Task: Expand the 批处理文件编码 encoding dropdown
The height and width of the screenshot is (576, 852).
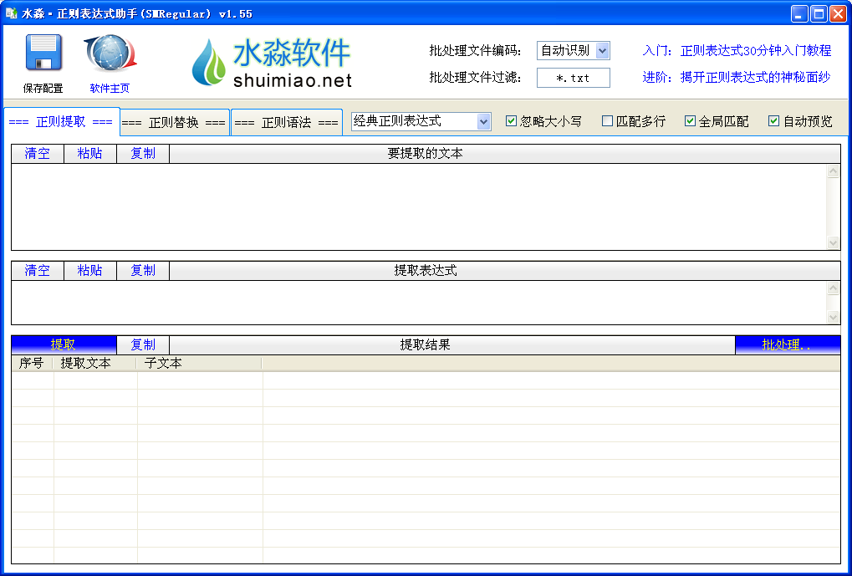Action: [602, 51]
